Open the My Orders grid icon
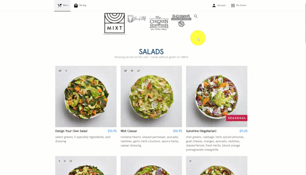 233,5
